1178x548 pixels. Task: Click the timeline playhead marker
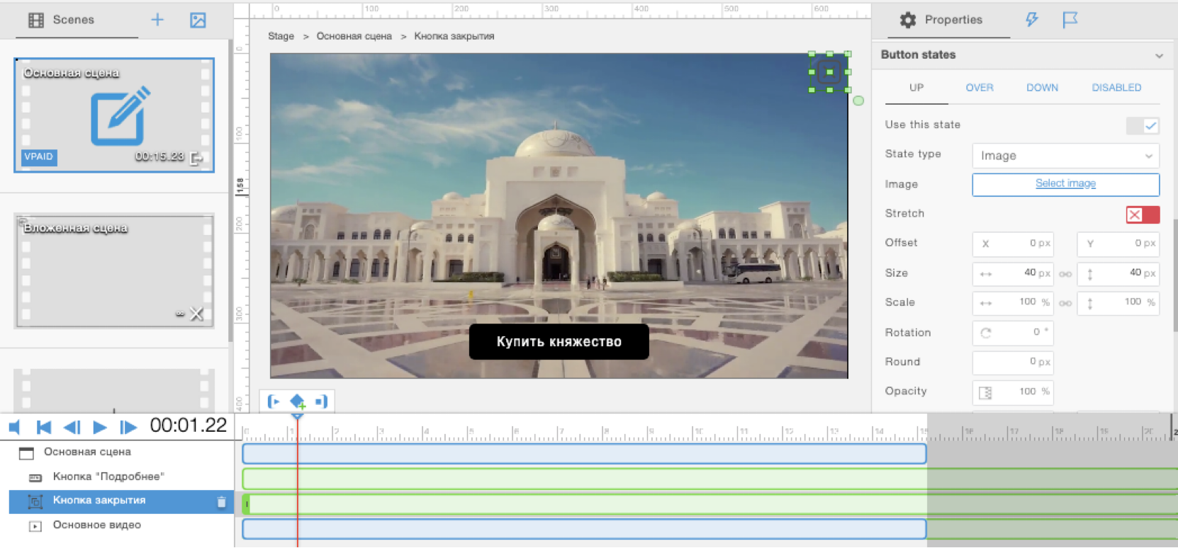click(x=298, y=416)
